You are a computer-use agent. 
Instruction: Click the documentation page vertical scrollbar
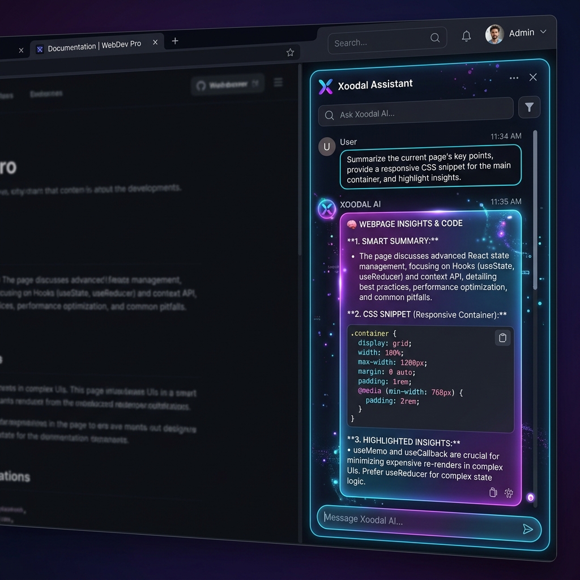tap(300, 160)
